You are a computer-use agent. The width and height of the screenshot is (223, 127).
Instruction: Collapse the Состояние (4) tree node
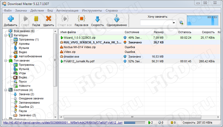click(x=6, y=90)
